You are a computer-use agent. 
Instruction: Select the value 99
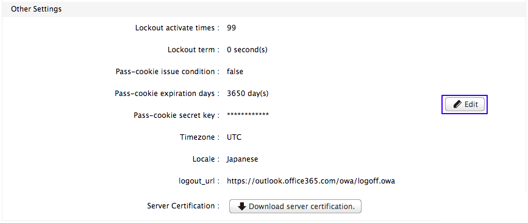(231, 28)
